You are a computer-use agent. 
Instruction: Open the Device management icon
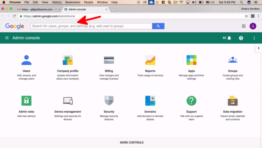[x=68, y=101]
